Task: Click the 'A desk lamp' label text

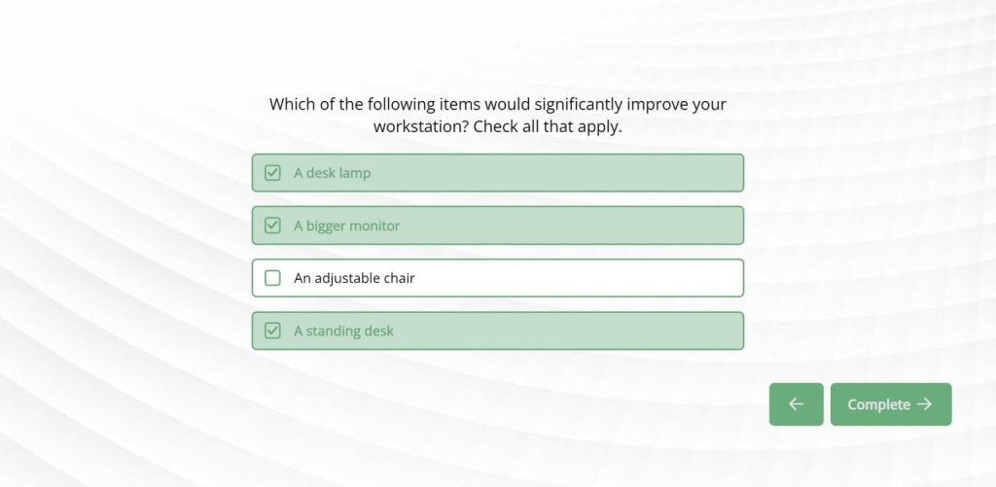Action: [x=332, y=173]
